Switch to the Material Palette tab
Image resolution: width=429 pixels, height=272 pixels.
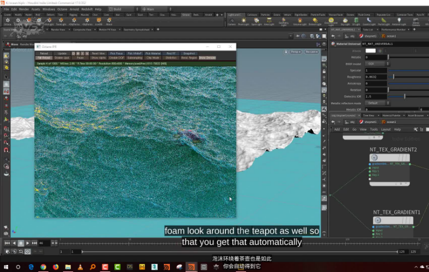(393, 115)
